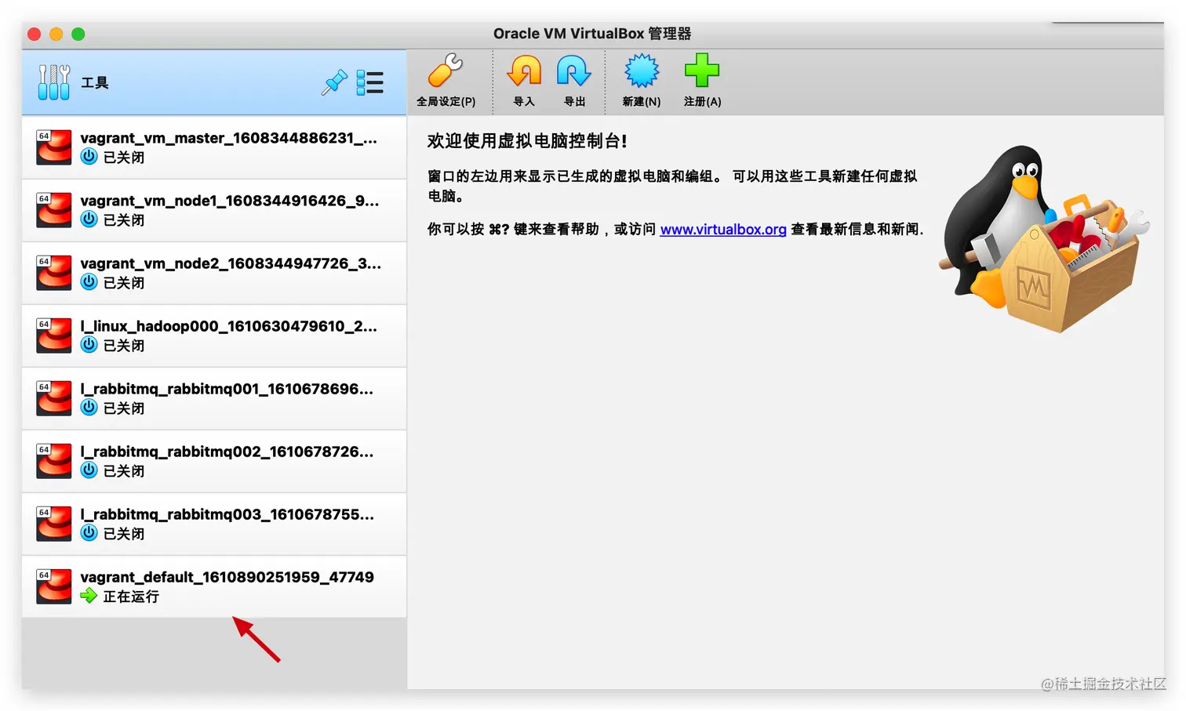Click l_rabbitmq_rabbitmq001 OS icon
Image resolution: width=1186 pixels, height=711 pixels.
[x=54, y=398]
